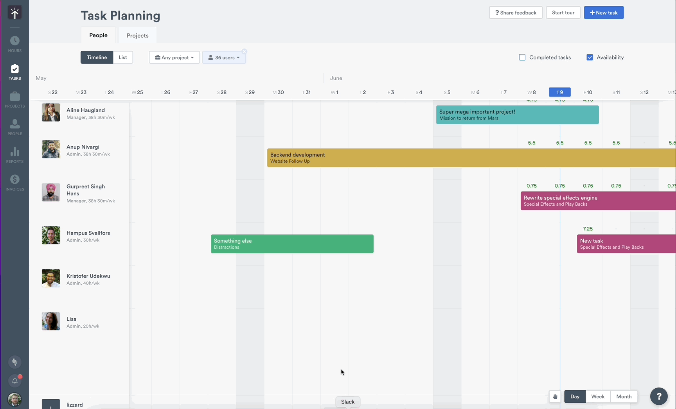Viewport: 676px width, 409px height.
Task: Create a new task with New task button
Action: [604, 13]
